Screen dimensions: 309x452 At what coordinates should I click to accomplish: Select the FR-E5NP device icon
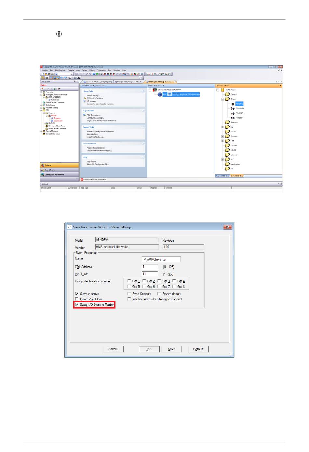[x=233, y=118]
